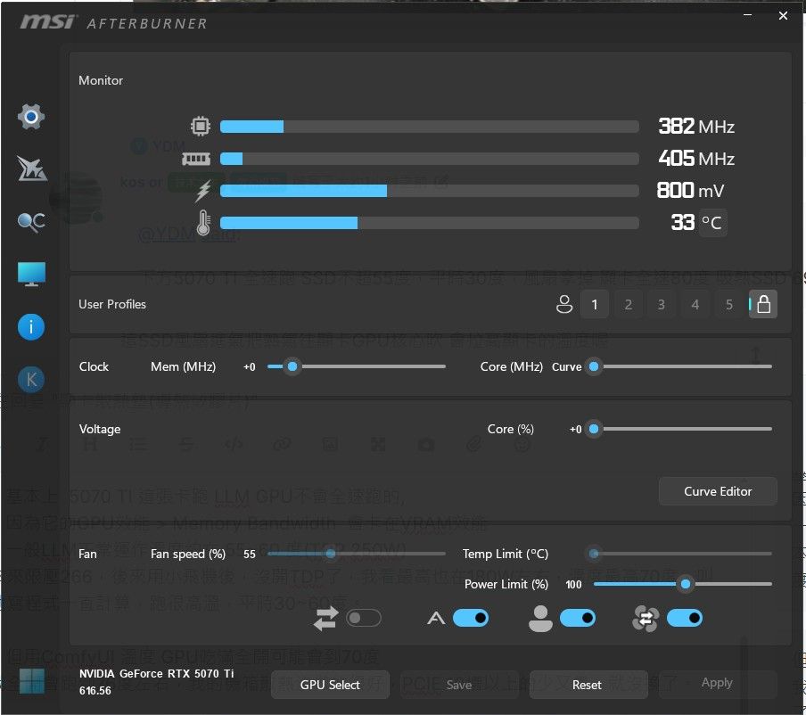Click the temperature thermometer icon

click(203, 223)
